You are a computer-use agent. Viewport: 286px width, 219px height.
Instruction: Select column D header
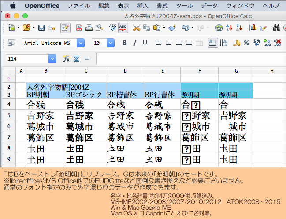125,71
